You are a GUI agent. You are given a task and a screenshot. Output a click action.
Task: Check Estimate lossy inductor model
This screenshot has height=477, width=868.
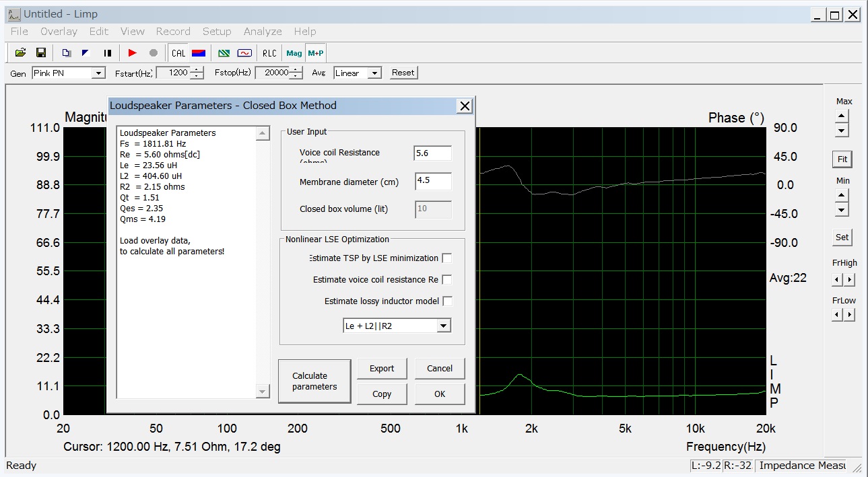(x=446, y=301)
